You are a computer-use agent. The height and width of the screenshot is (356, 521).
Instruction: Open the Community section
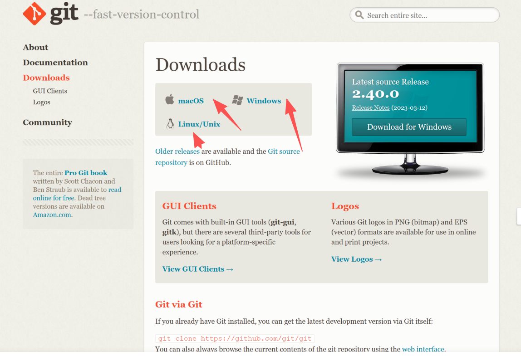48,122
